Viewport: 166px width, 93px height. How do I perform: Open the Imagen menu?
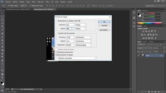click(x=22, y=2)
